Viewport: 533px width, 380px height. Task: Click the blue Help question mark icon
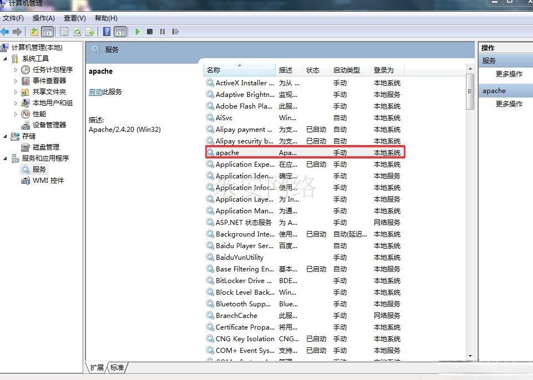106,32
